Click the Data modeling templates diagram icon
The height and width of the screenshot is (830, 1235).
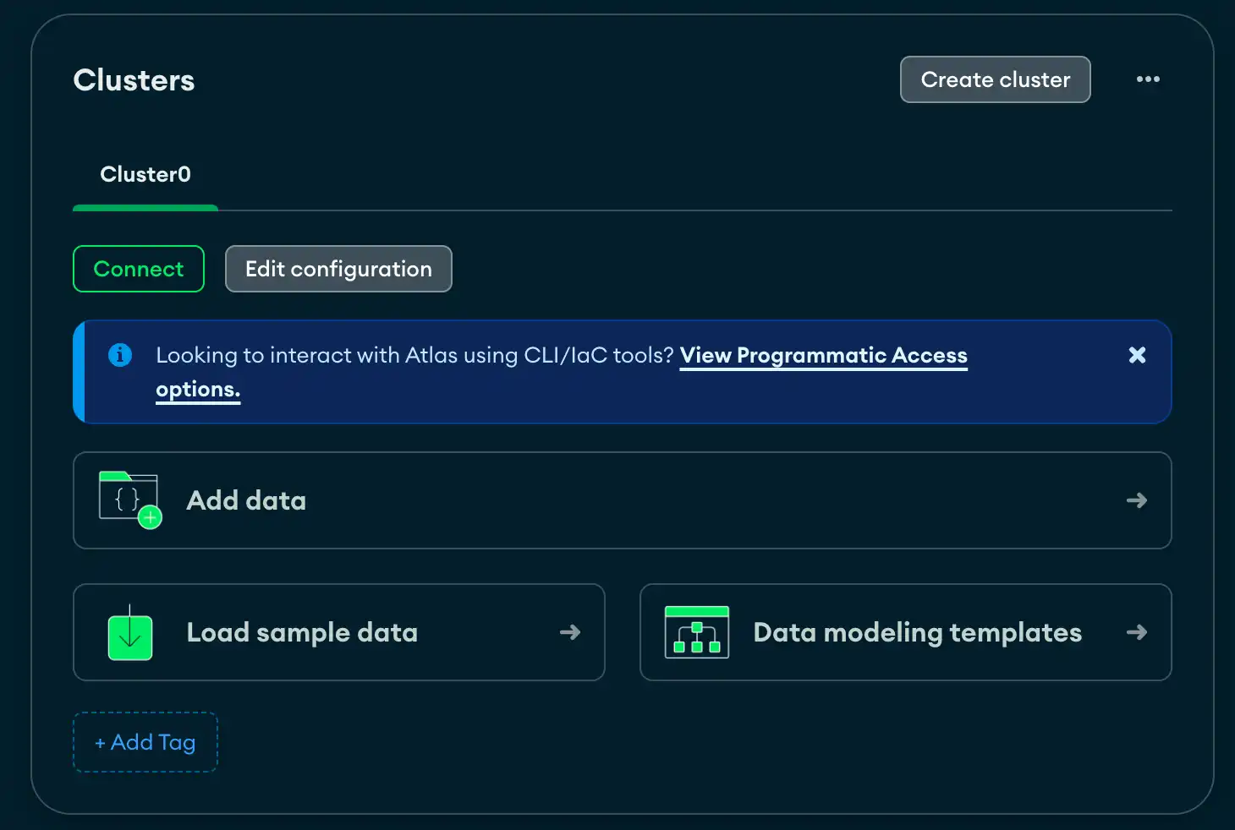point(697,632)
